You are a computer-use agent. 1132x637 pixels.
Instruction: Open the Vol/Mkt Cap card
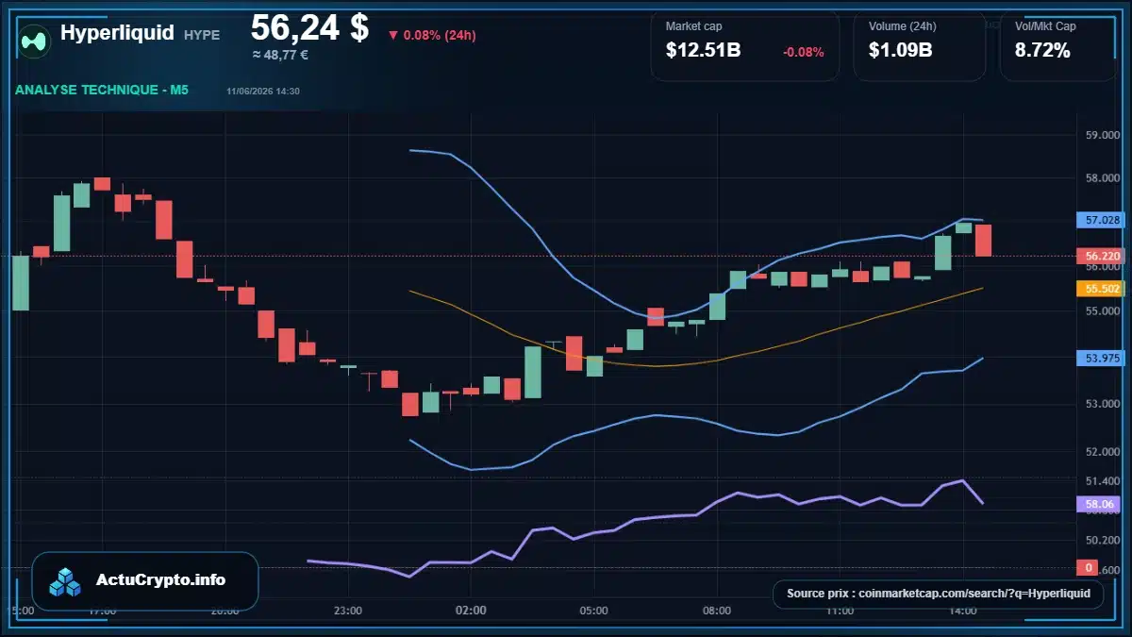click(1057, 45)
